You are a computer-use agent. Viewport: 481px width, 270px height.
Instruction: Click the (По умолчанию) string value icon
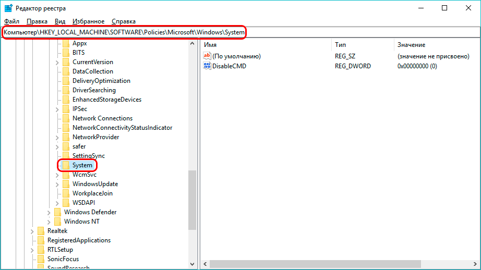(207, 56)
